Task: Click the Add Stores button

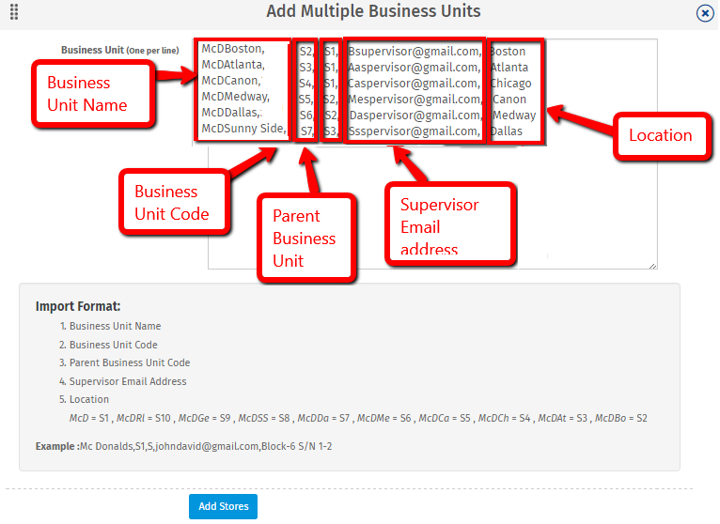Action: pyautogui.click(x=223, y=506)
